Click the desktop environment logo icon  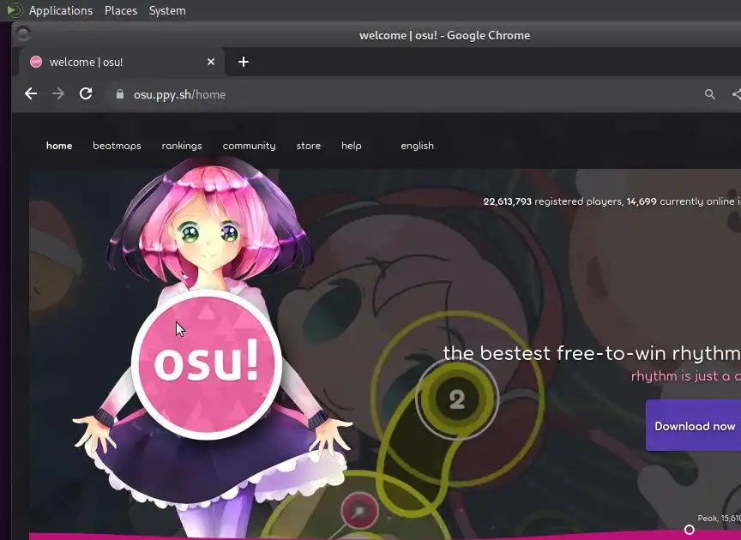click(15, 10)
